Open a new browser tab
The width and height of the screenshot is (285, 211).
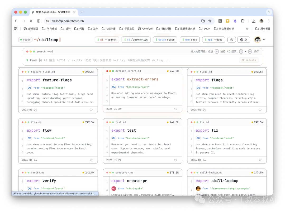tap(82, 12)
